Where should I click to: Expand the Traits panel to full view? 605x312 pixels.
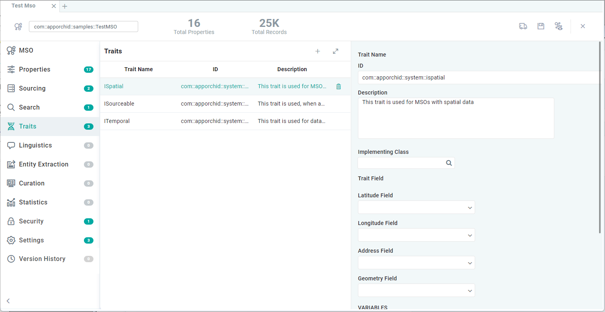point(336,51)
